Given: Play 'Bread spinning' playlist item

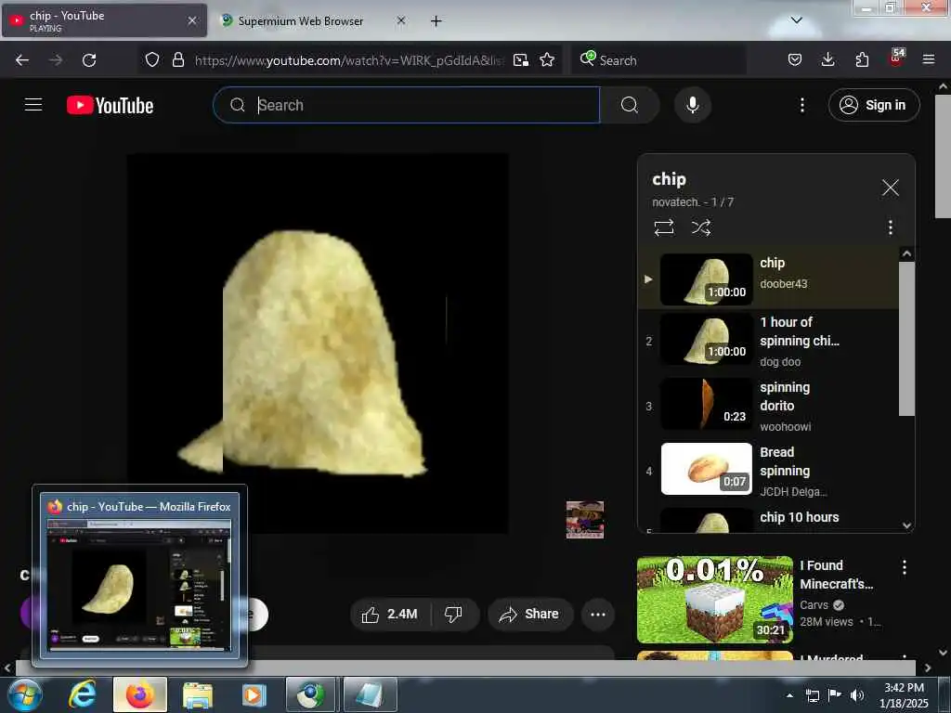Looking at the screenshot, I should [x=768, y=470].
